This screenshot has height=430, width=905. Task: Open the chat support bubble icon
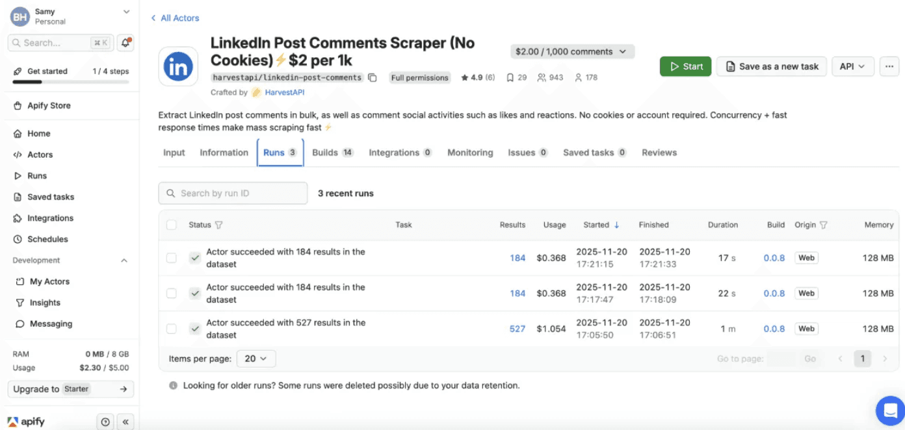889,411
